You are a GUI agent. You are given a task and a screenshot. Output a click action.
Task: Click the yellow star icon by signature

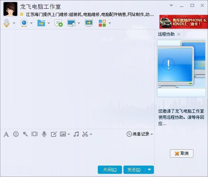click(x=21, y=14)
